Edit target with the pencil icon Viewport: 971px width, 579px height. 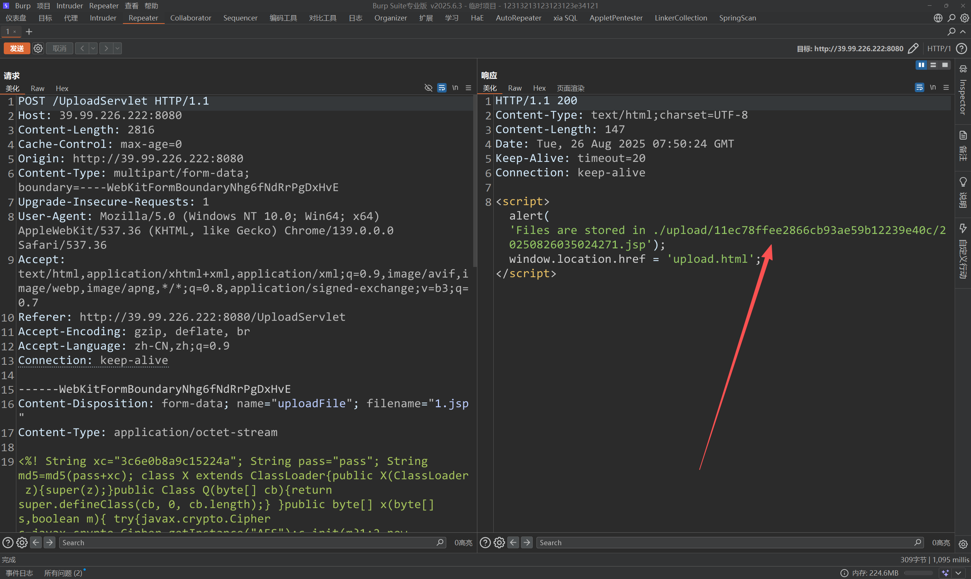click(913, 49)
